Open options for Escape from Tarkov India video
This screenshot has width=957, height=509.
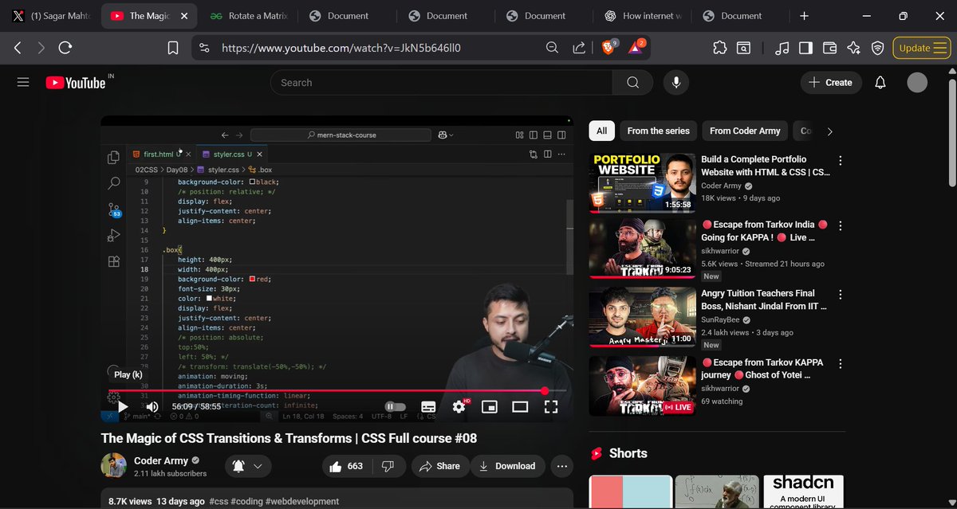coord(840,226)
